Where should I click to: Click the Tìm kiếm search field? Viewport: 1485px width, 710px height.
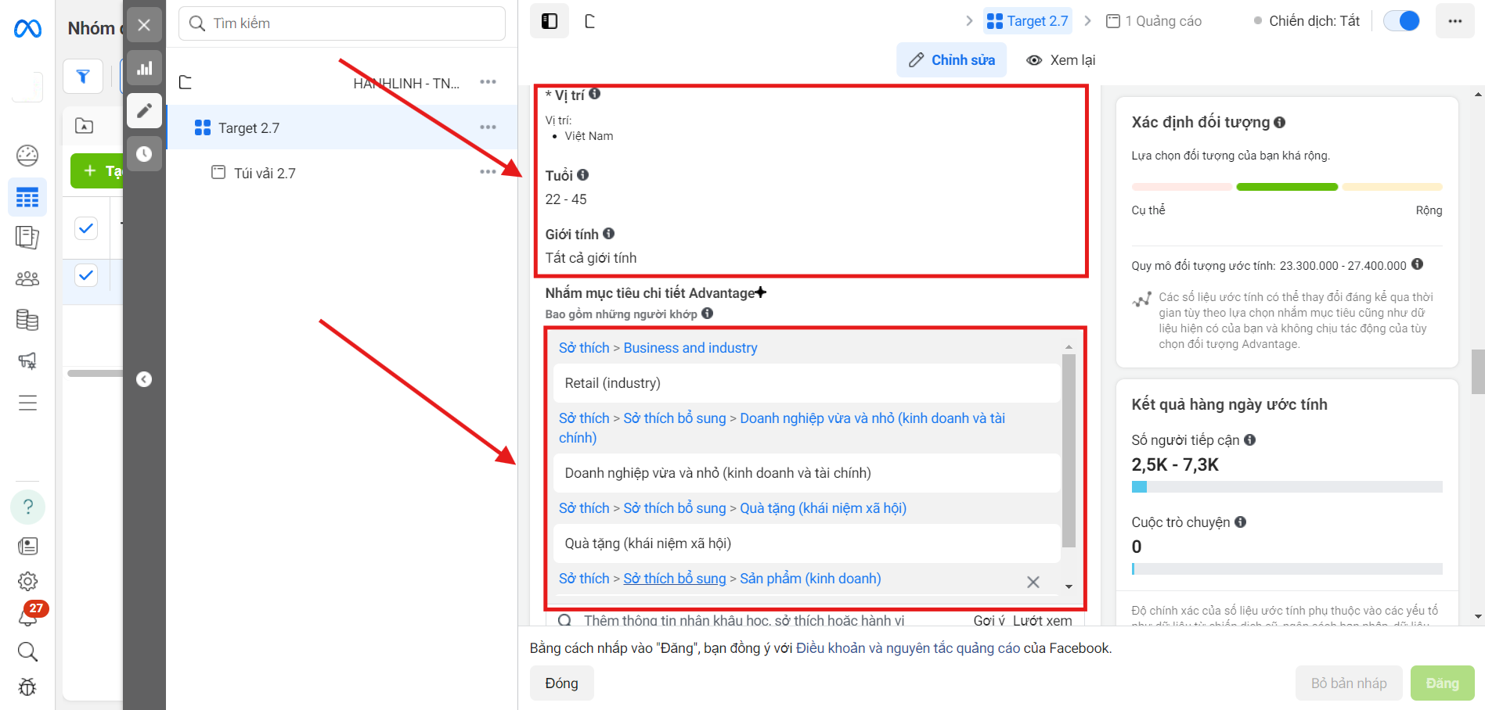click(342, 23)
